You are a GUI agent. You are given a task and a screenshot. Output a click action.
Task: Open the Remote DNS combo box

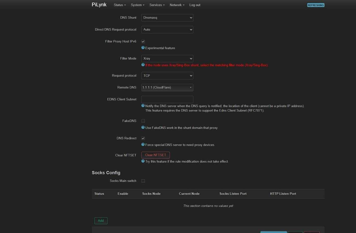tap(167, 87)
